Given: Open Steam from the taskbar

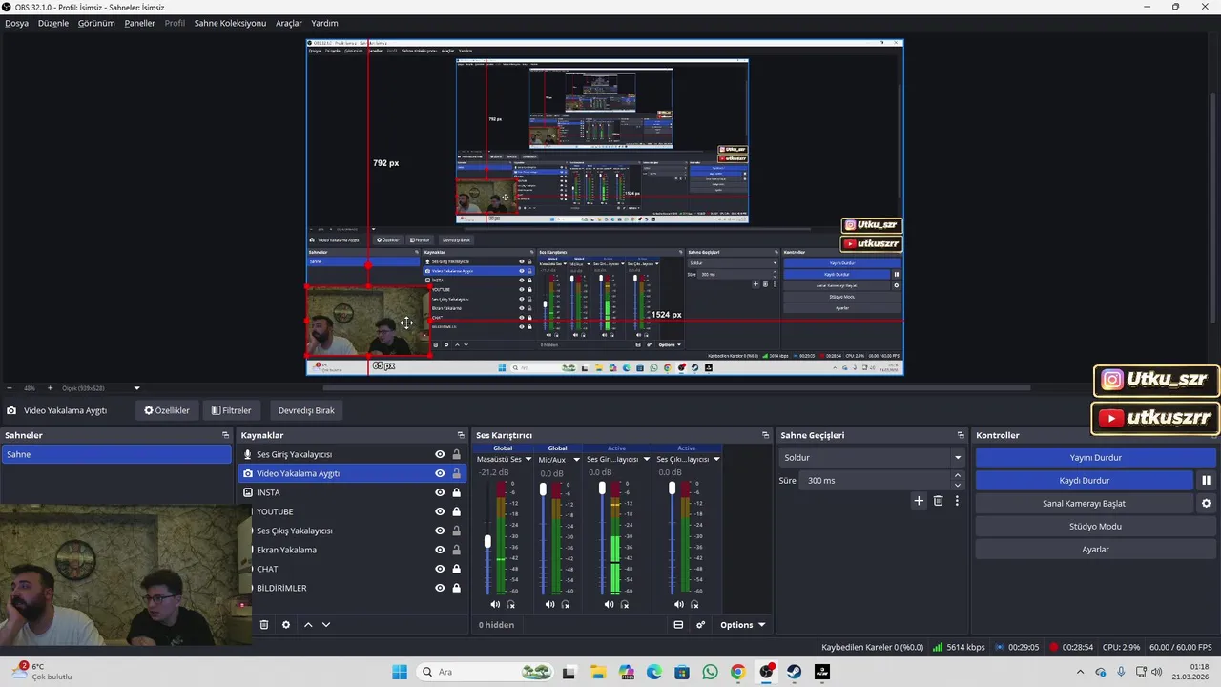Looking at the screenshot, I should coord(794,672).
